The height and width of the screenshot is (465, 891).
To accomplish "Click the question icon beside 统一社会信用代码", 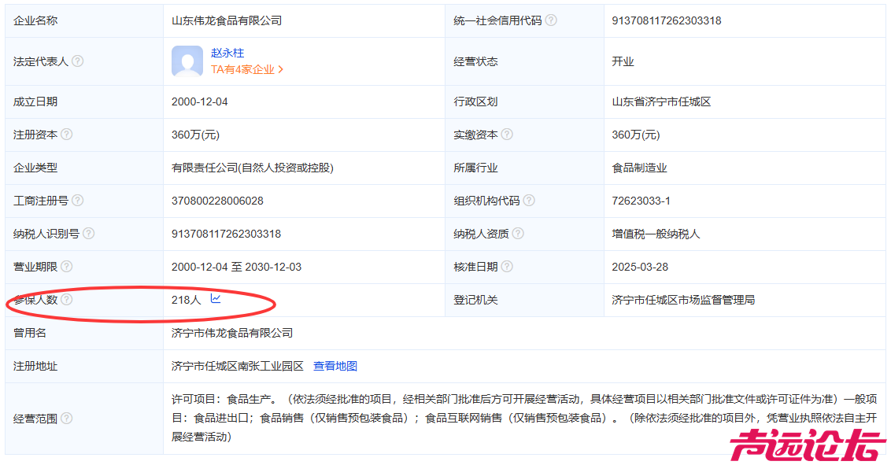I will (x=551, y=20).
